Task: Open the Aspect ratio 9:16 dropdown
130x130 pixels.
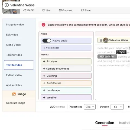Action: (90, 107)
